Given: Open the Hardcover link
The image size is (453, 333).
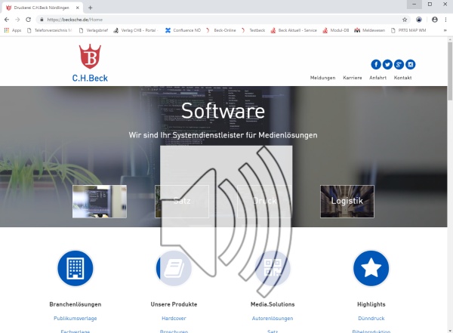Looking at the screenshot, I should (174, 318).
